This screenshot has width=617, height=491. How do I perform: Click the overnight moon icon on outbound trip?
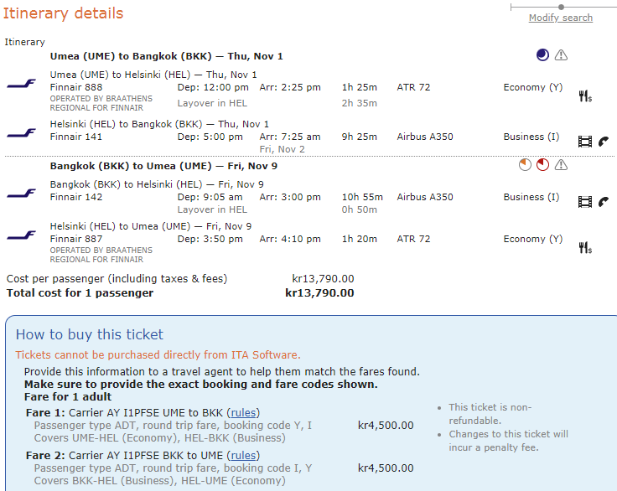click(x=543, y=55)
